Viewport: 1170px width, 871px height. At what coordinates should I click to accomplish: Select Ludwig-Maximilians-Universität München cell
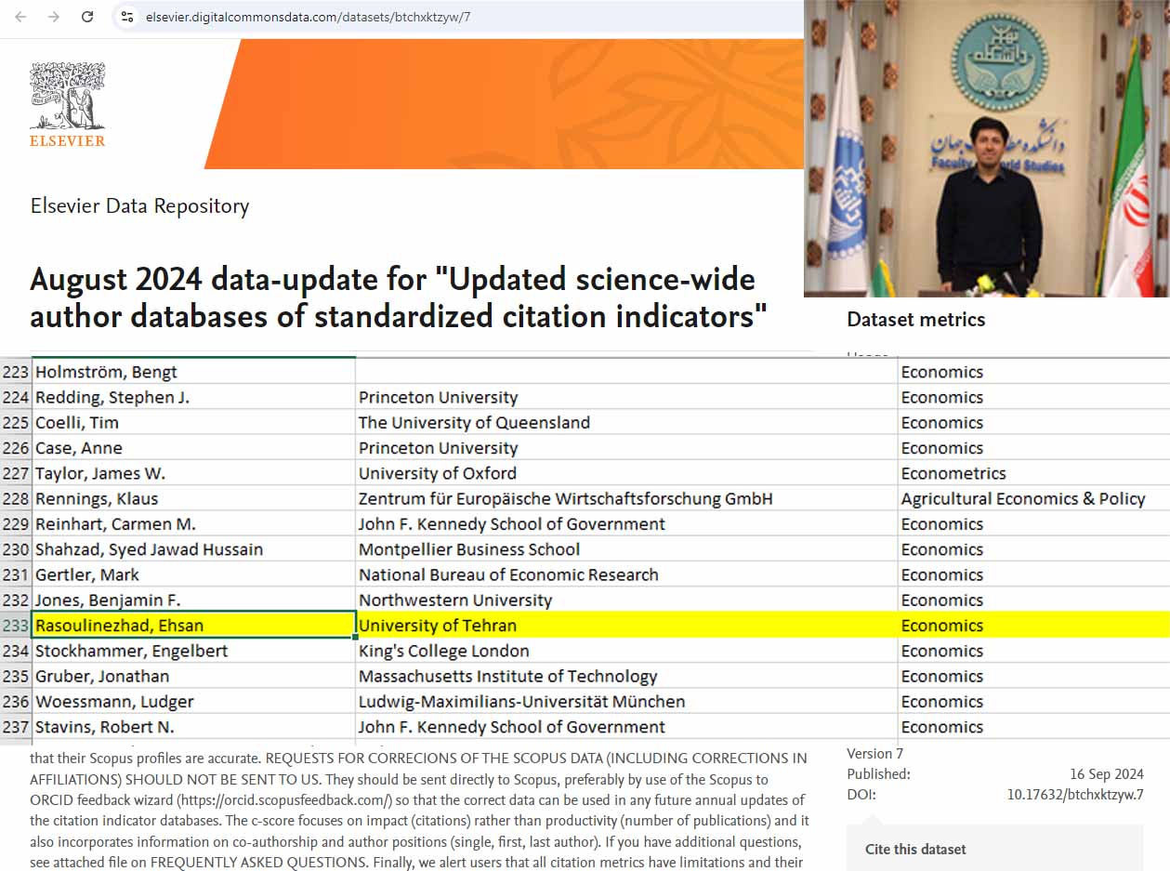pos(626,702)
